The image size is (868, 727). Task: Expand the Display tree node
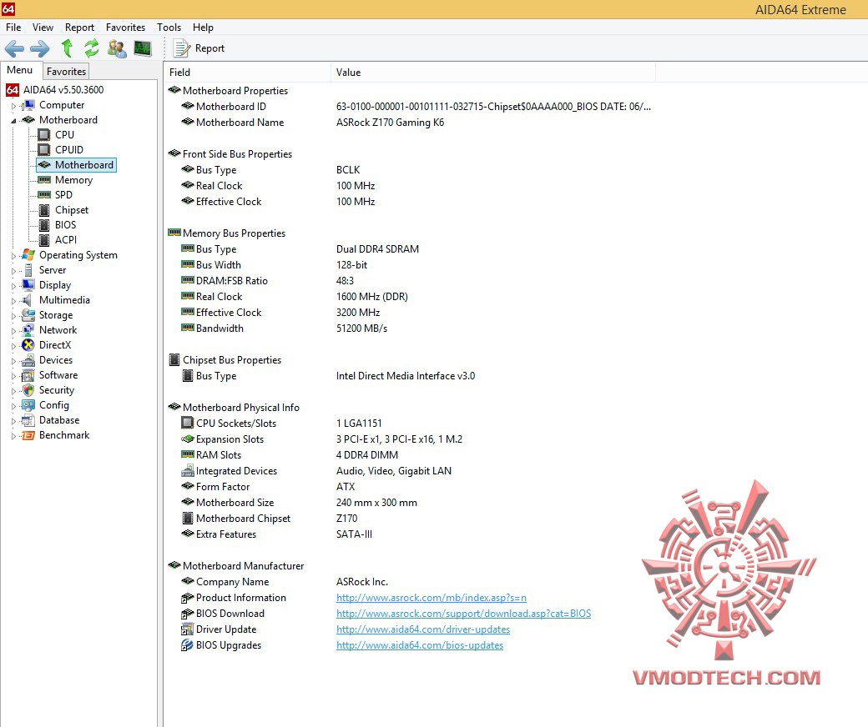(14, 286)
